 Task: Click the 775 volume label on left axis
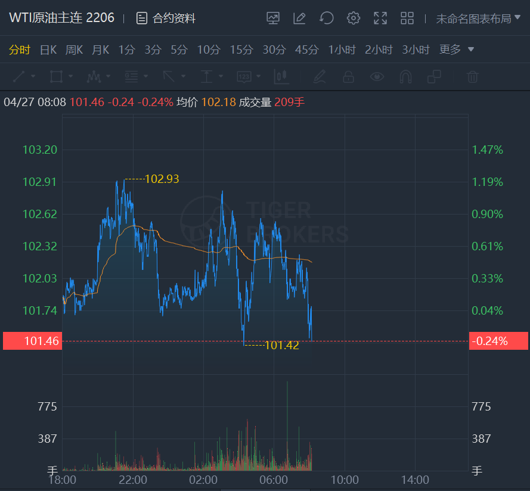[47, 406]
